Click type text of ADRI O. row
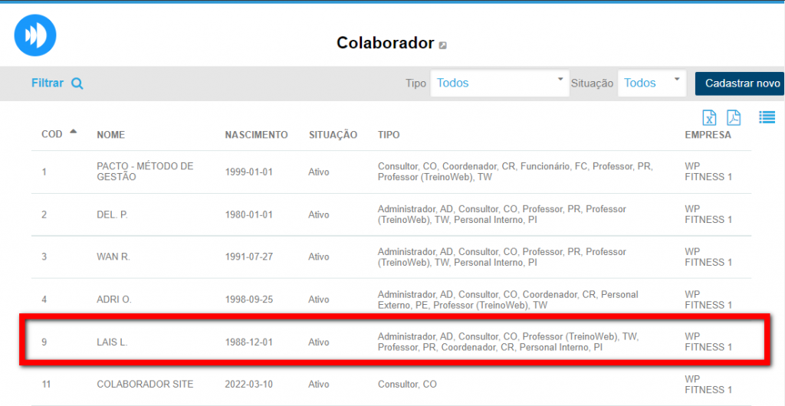The height and width of the screenshot is (406, 785). (508, 300)
